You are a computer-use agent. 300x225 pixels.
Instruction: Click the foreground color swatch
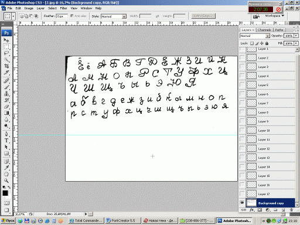5,193
